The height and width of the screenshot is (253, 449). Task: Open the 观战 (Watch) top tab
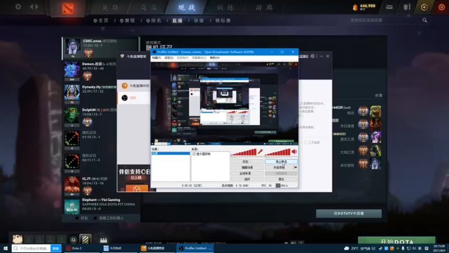pyautogui.click(x=187, y=7)
